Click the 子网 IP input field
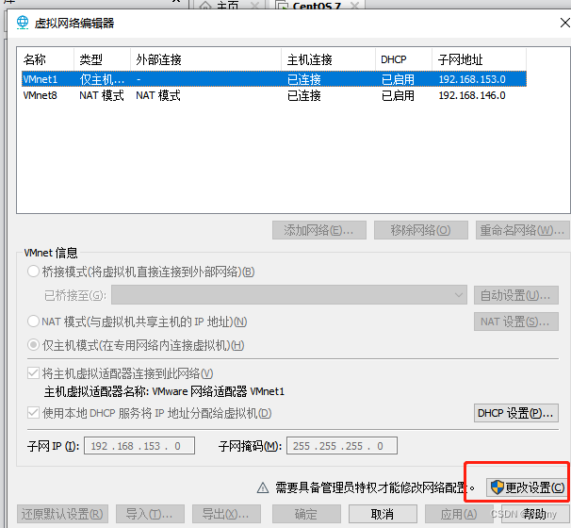This screenshot has height=528, width=571. tap(139, 446)
